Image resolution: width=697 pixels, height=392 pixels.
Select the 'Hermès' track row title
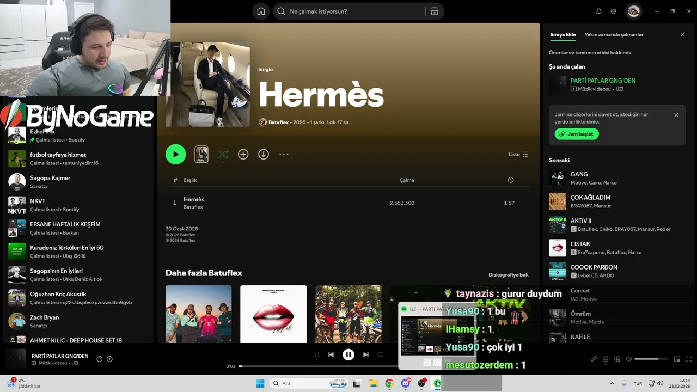194,199
